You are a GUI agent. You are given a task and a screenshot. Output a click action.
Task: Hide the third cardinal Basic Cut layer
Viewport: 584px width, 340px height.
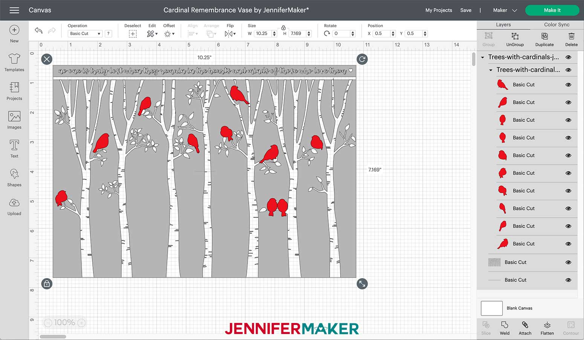click(x=568, y=120)
